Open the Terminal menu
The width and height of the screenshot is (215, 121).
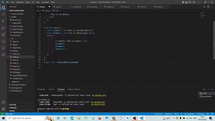pyautogui.click(x=45, y=2)
